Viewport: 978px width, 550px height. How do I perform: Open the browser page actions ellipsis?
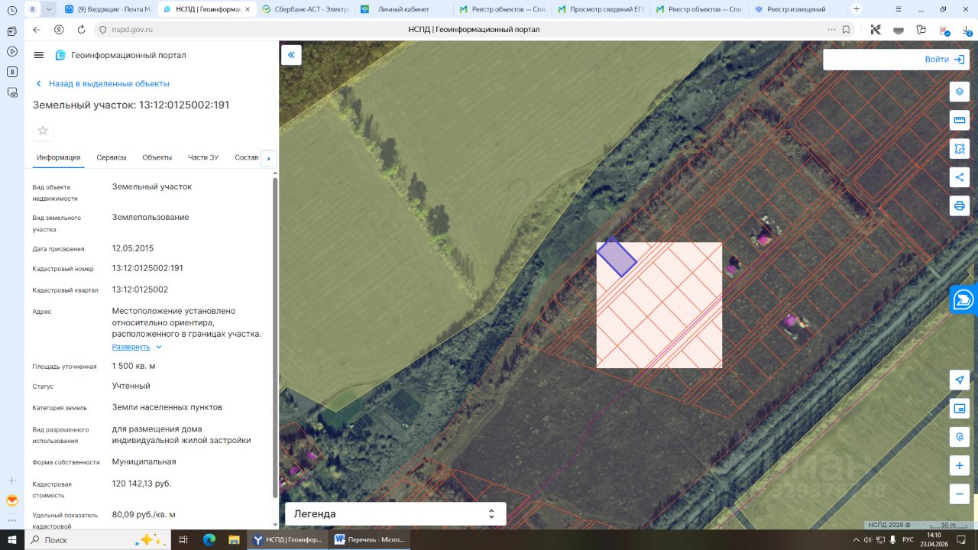(x=831, y=30)
